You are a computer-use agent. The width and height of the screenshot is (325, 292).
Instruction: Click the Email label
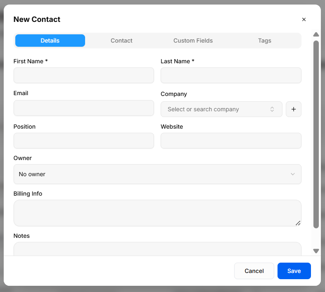coord(21,93)
